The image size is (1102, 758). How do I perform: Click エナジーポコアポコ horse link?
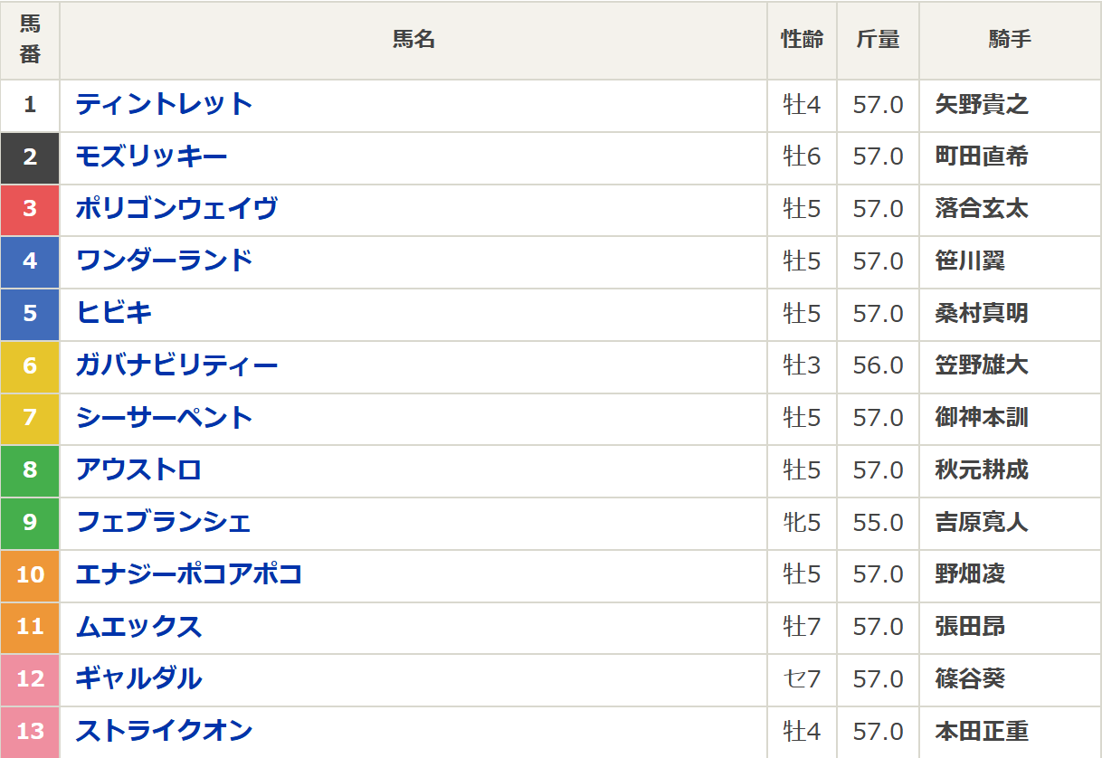click(x=188, y=574)
